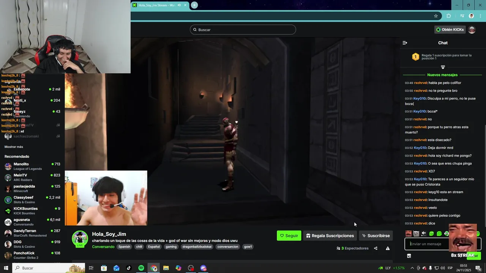Viewport: 486px width, 273px height.
Task: Open Hola_Soy_Jim streamer avatar
Action: tap(80, 239)
